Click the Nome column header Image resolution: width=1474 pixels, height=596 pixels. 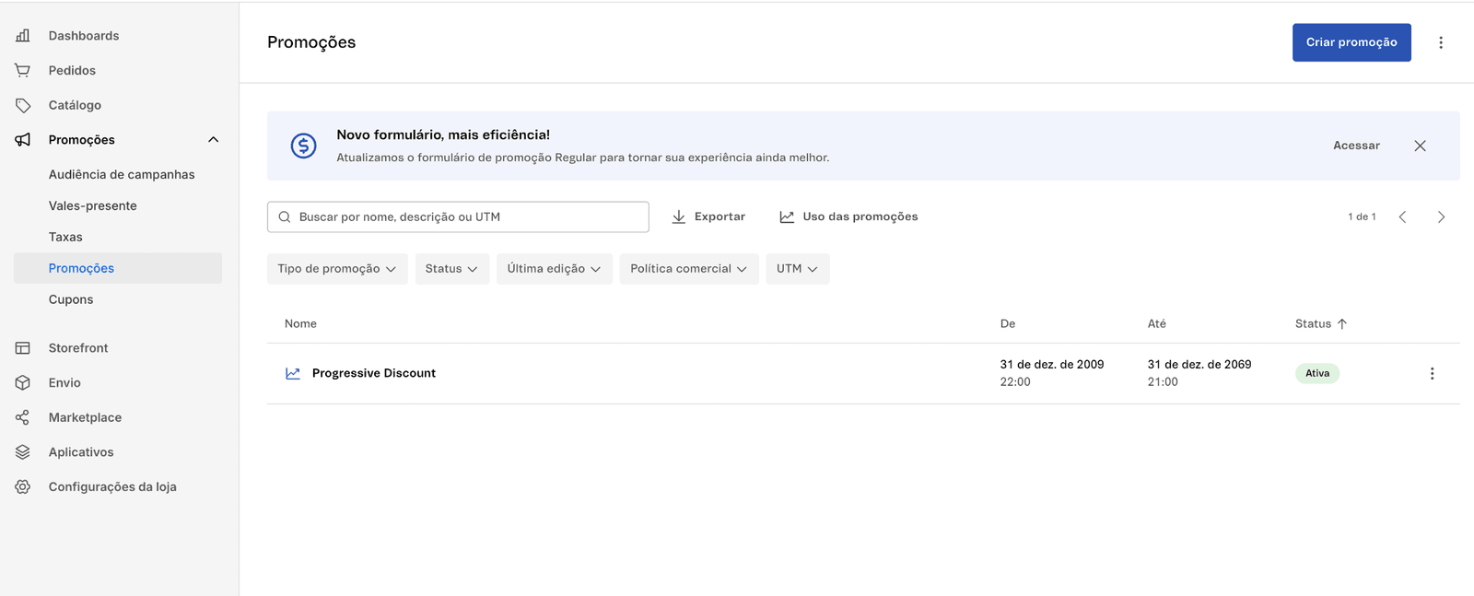click(300, 323)
